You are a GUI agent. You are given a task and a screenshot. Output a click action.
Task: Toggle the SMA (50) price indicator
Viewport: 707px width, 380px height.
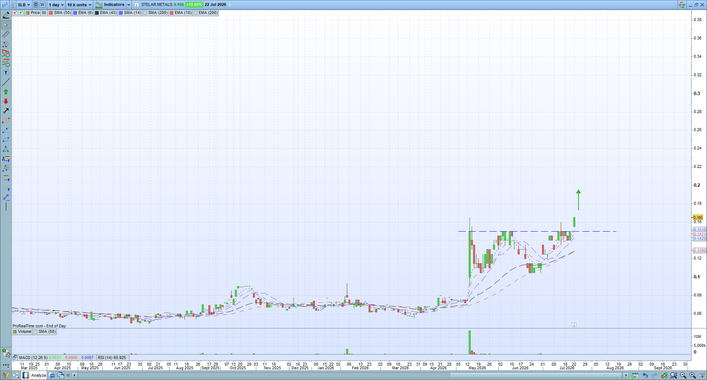pos(60,12)
